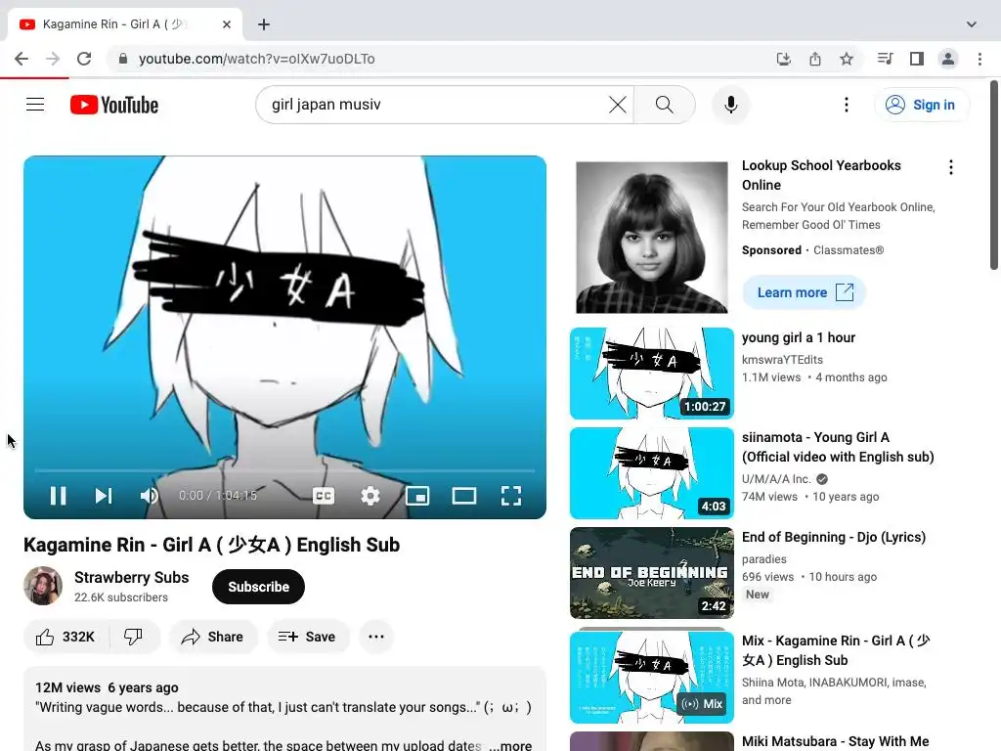Open the YouTube hamburger guide menu
Viewport: 1001px width, 751px height.
tap(35, 104)
